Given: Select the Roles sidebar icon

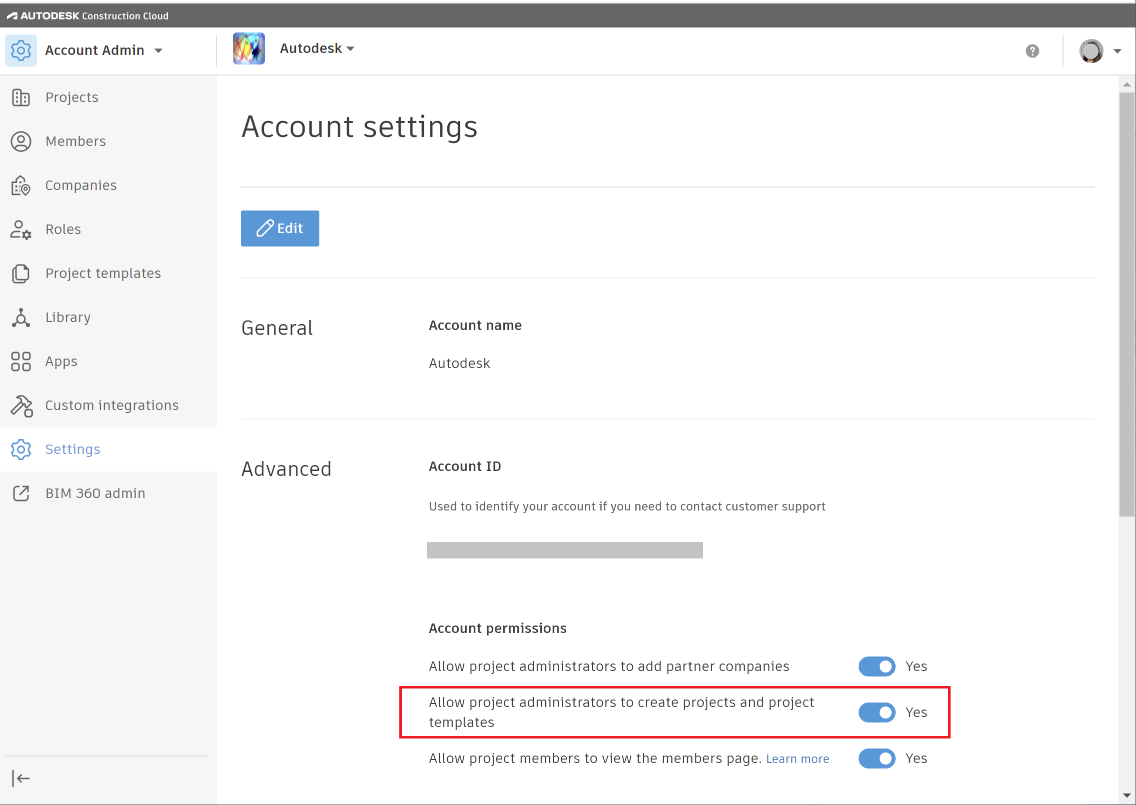Looking at the screenshot, I should (x=20, y=229).
